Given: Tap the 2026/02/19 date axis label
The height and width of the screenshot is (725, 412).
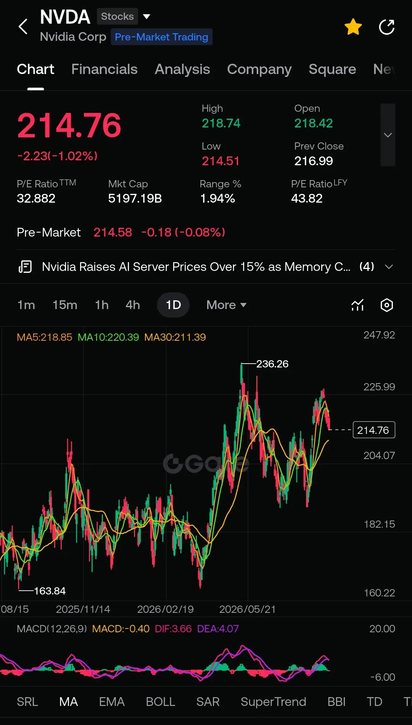Looking at the screenshot, I should tap(166, 609).
